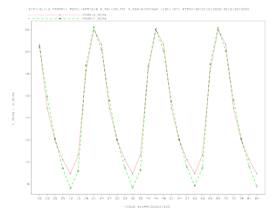280x216 pixels.
Task: Click x-axis tick label 33
Action: tap(125, 198)
